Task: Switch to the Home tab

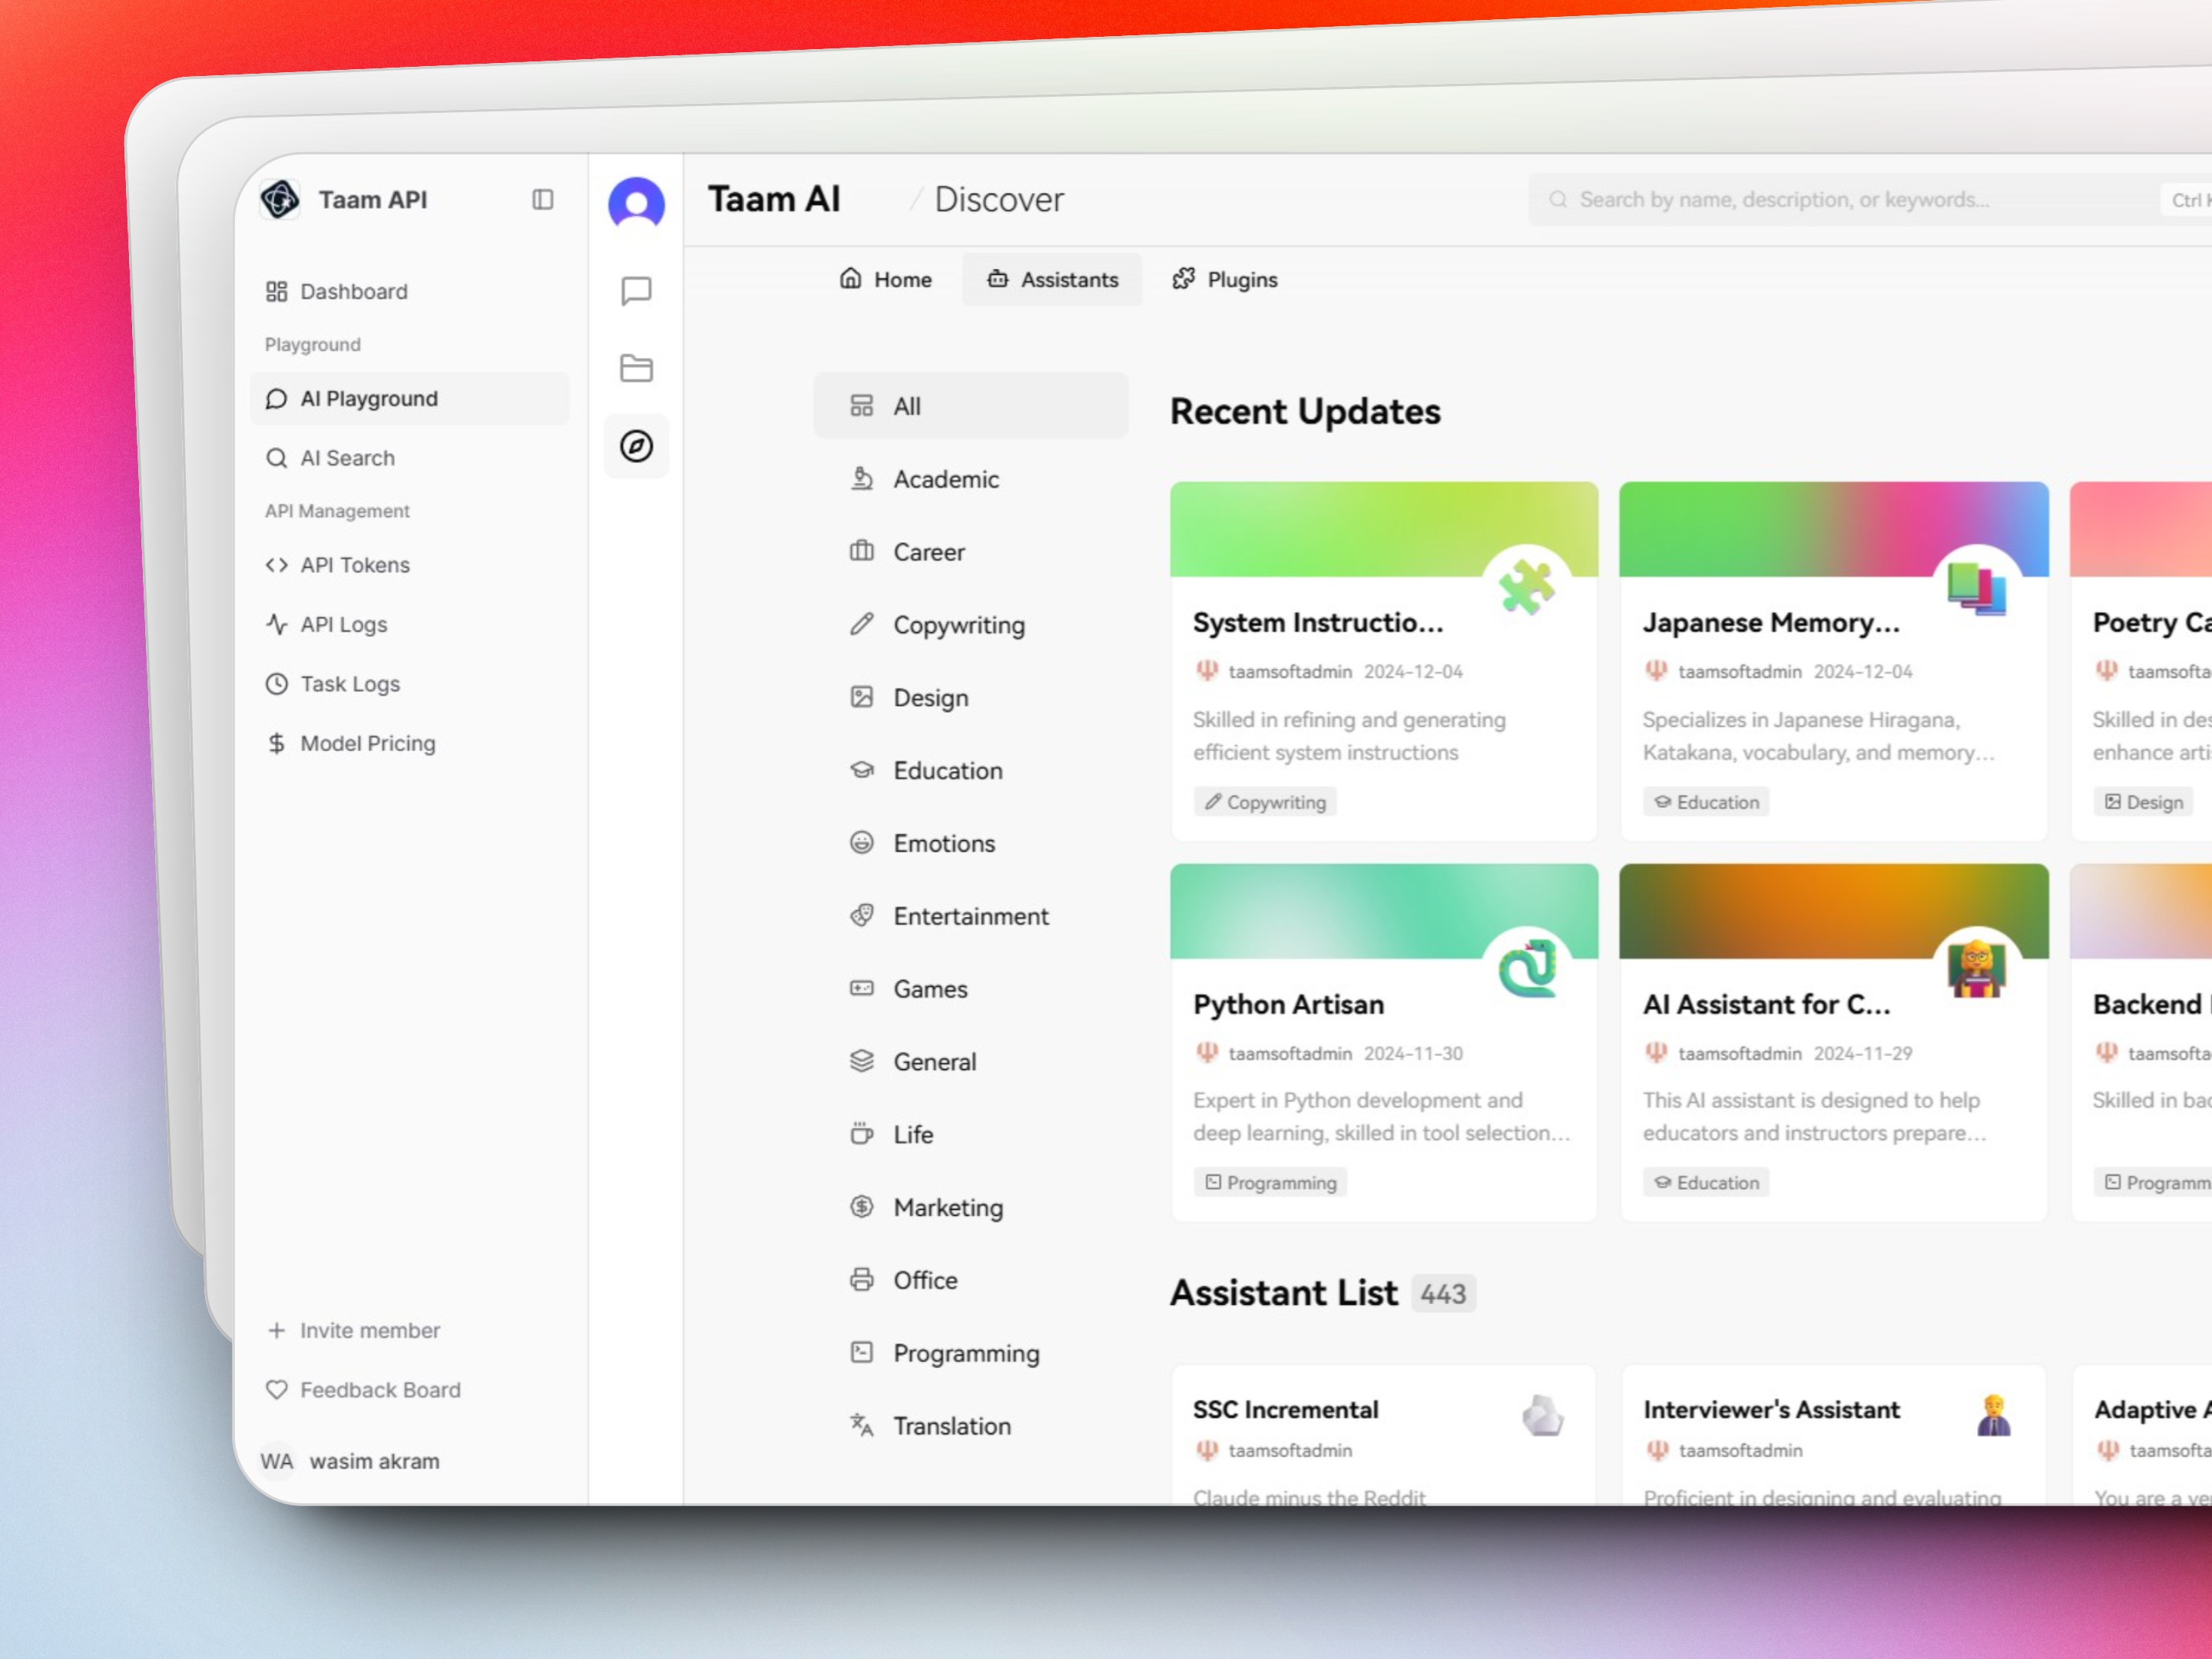Action: coord(886,280)
